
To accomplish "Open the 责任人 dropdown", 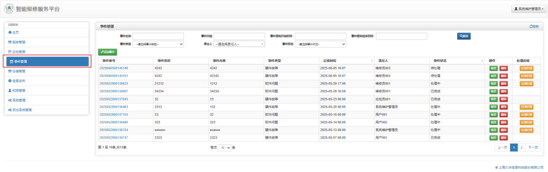I will (x=239, y=44).
